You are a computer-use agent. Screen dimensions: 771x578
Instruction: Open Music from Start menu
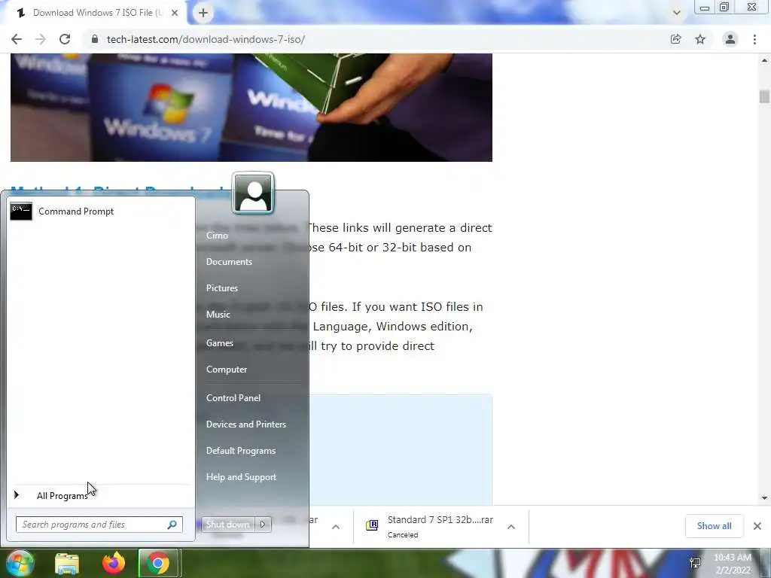tap(218, 315)
